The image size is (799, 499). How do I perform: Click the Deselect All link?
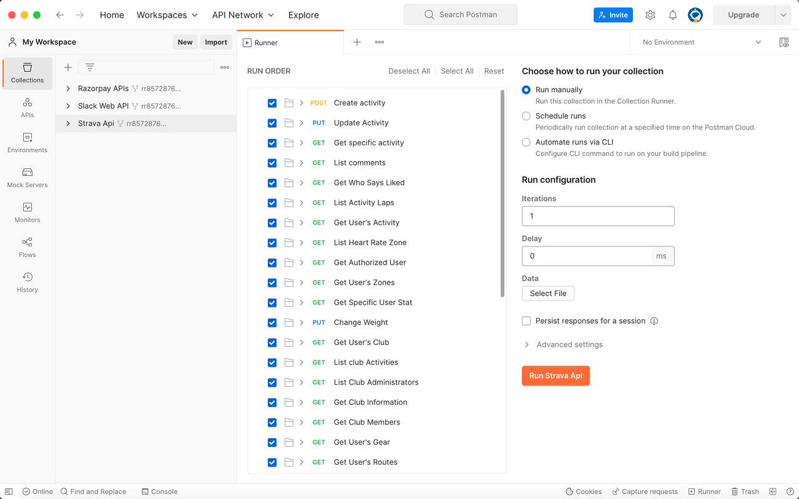[x=409, y=71]
